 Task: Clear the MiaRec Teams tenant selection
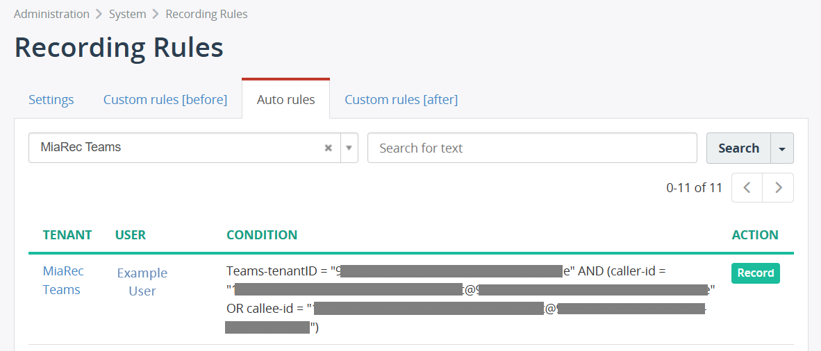click(x=329, y=148)
